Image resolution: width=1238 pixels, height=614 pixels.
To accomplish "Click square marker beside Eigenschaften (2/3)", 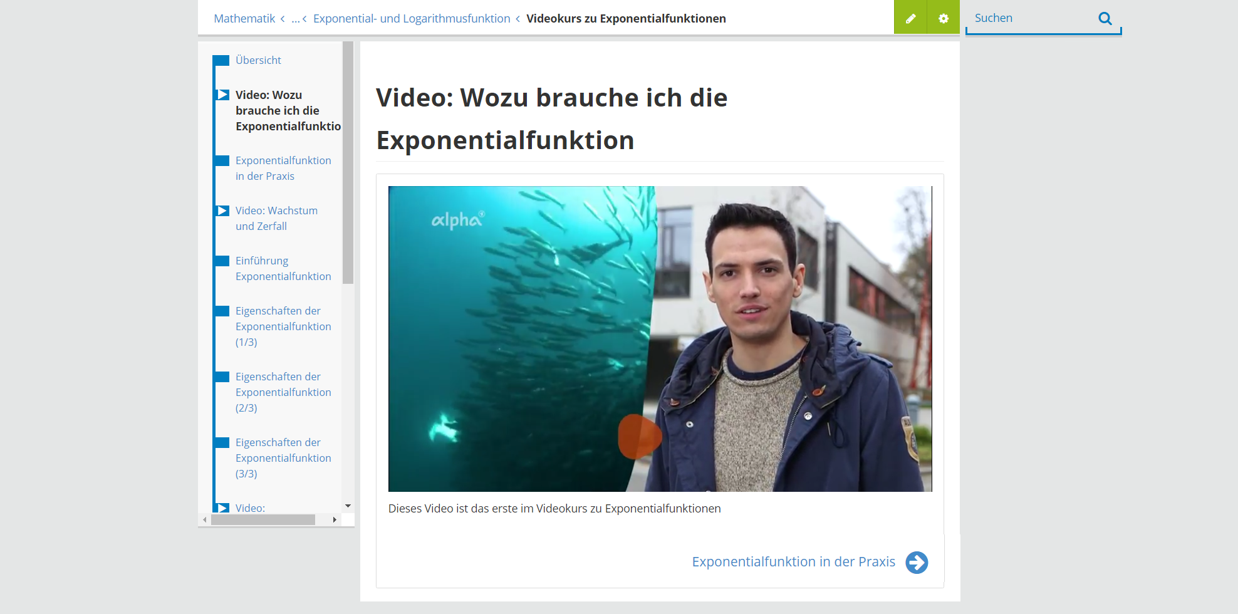I will (x=221, y=377).
